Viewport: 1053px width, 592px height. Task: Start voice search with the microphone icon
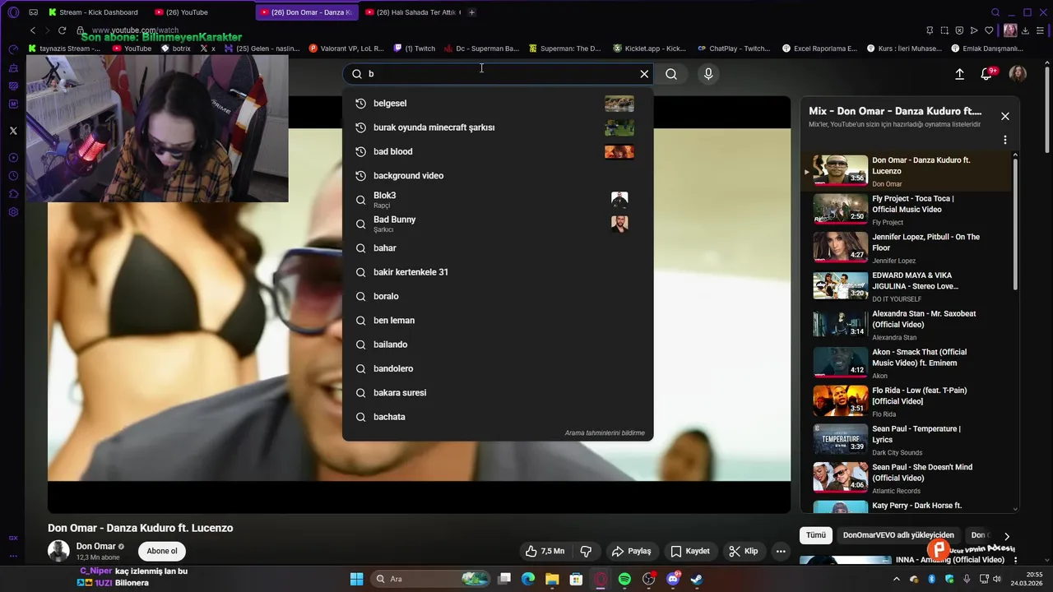[708, 74]
